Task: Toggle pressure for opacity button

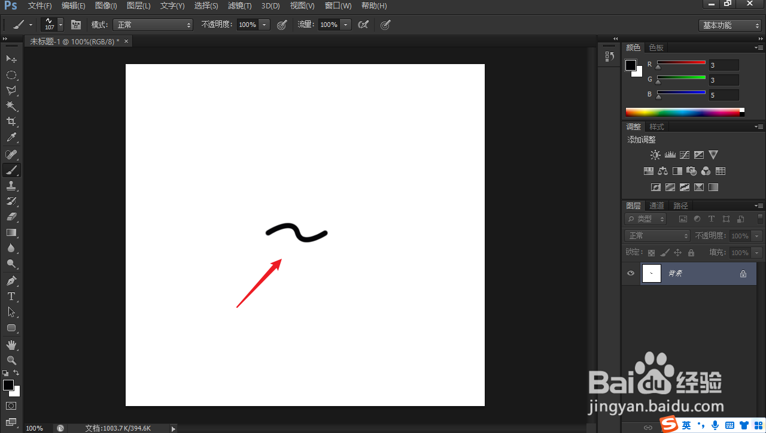Action: tap(282, 25)
